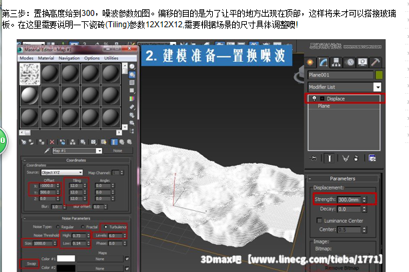Open the Options menu
Viewport: 409px width, 272px height.
click(x=92, y=58)
